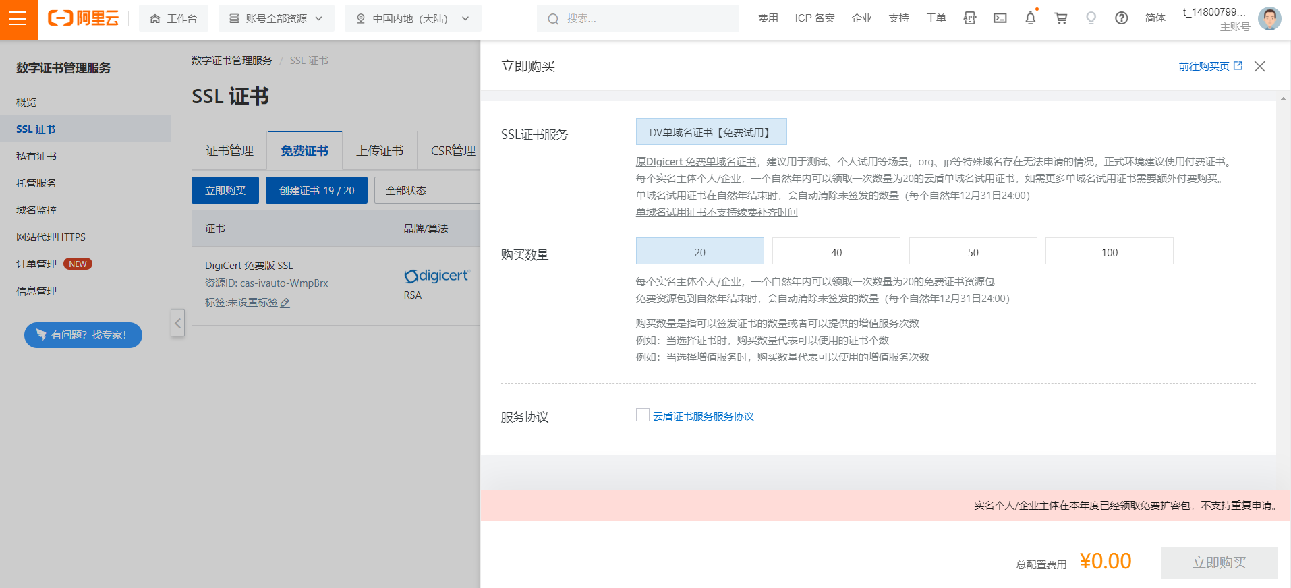Screen dimensions: 1291x588
Task: Launch the Cloud Shell terminal icon
Action: tap(1000, 18)
